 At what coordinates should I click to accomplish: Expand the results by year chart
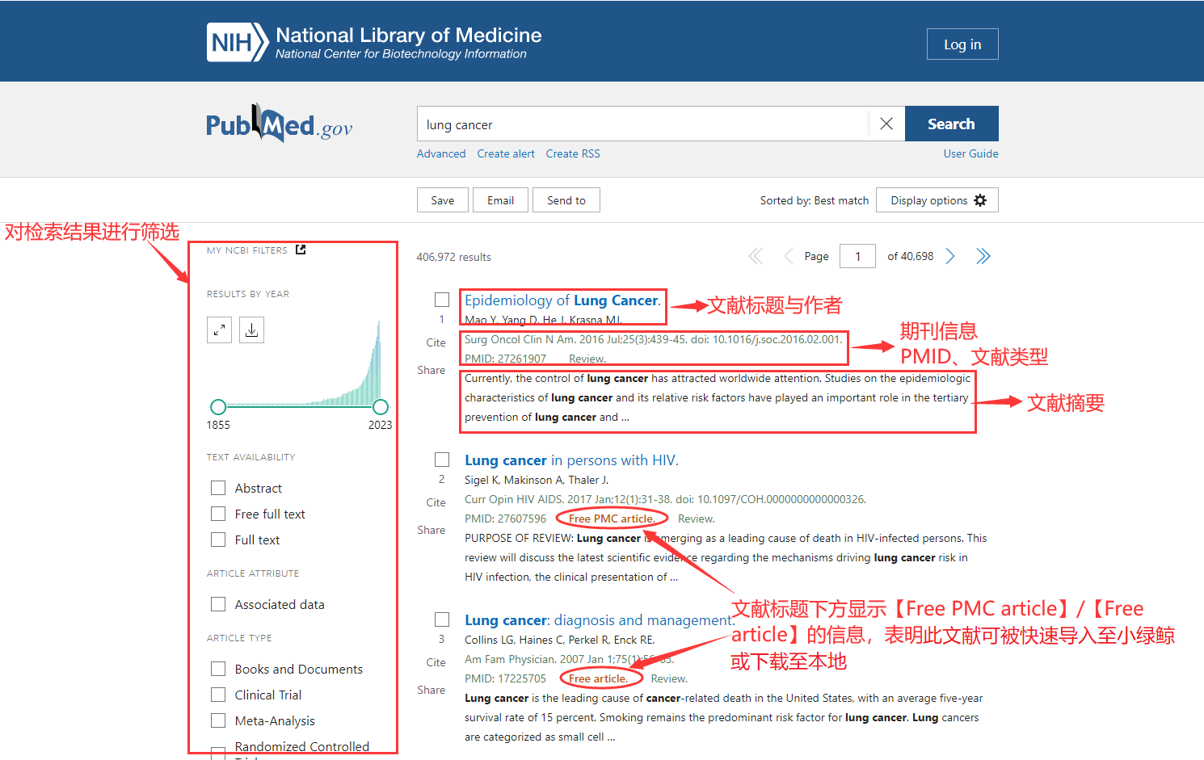coord(219,330)
